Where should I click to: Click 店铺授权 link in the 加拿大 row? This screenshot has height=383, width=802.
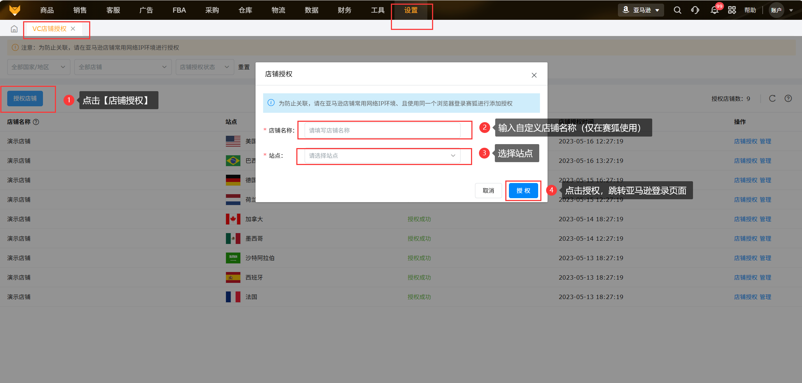(746, 219)
